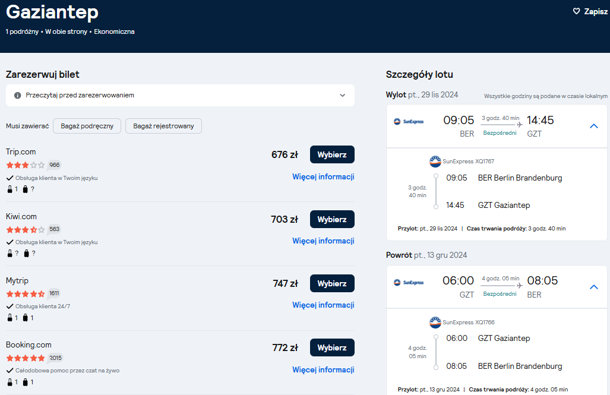
Task: Toggle the Bagaż podręczny filter
Action: (x=87, y=126)
